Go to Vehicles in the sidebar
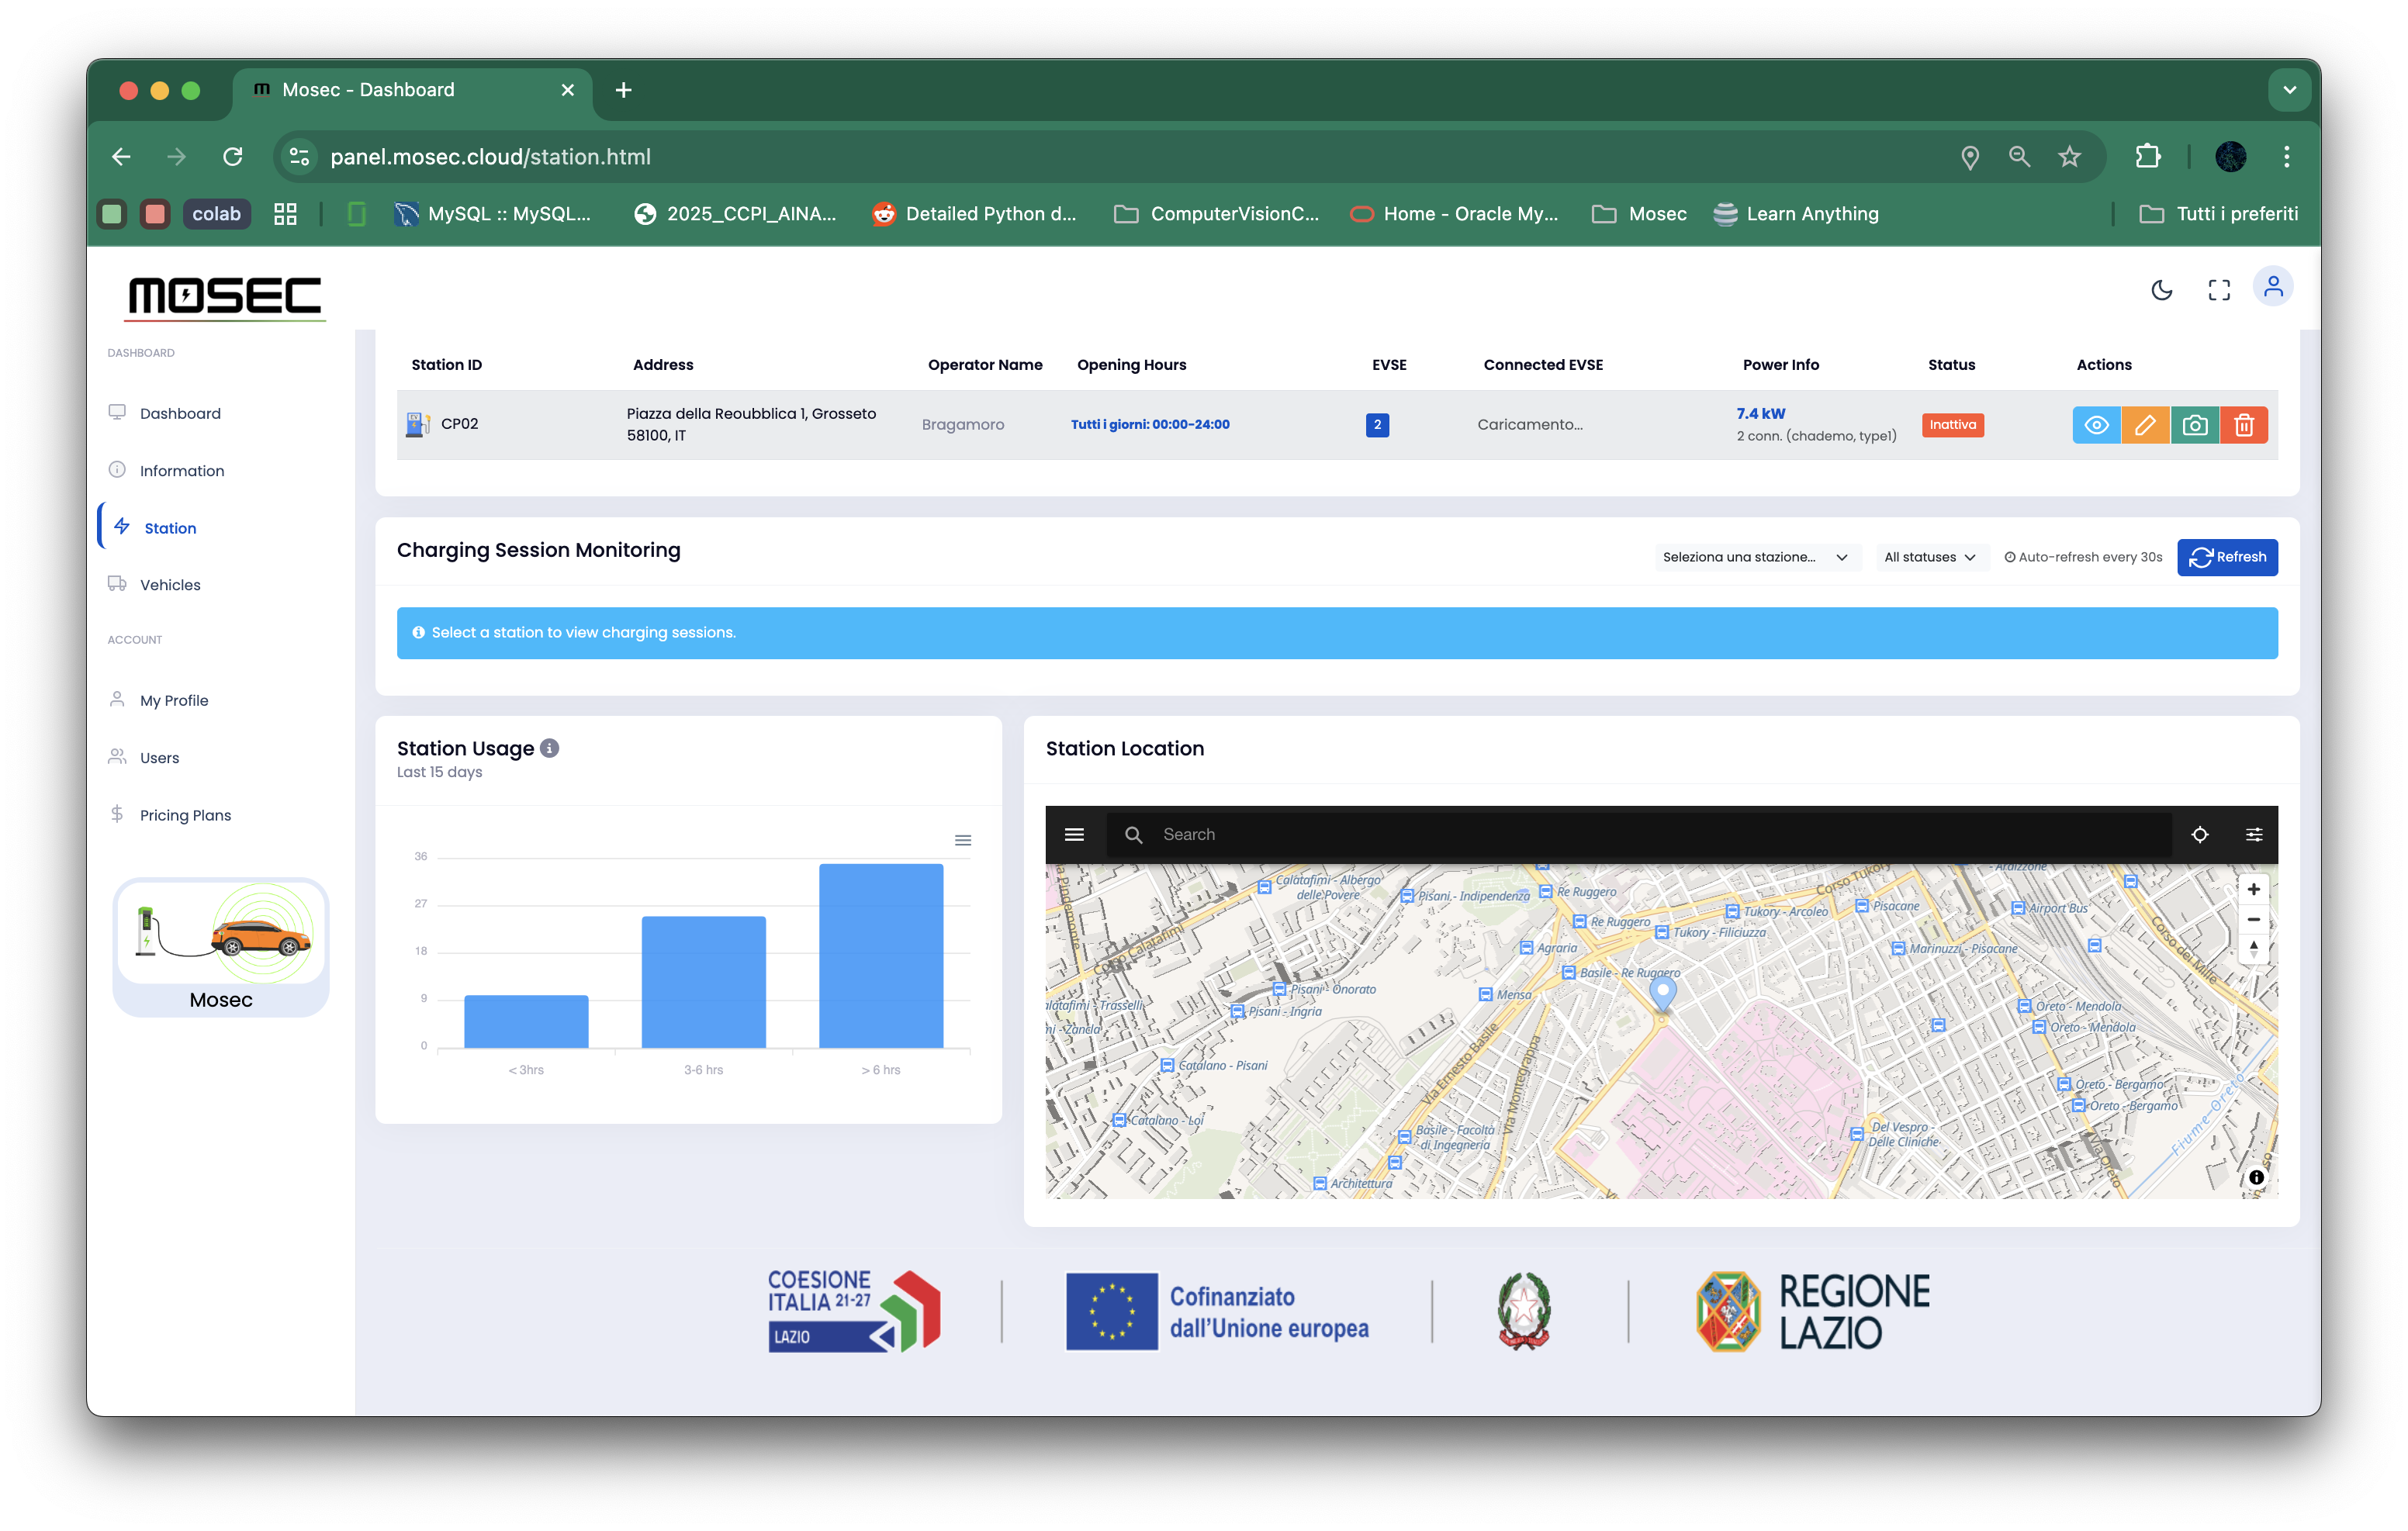The image size is (2408, 1531). [170, 585]
